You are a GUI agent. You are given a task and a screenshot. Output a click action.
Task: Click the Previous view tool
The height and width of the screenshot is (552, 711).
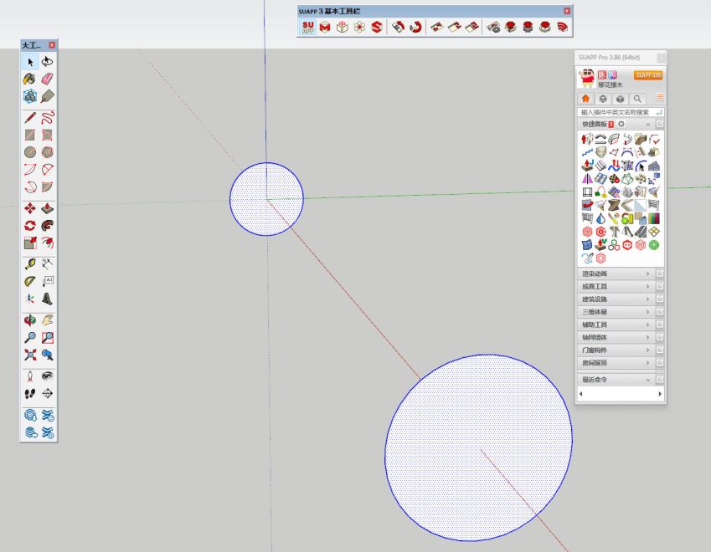coord(47,355)
